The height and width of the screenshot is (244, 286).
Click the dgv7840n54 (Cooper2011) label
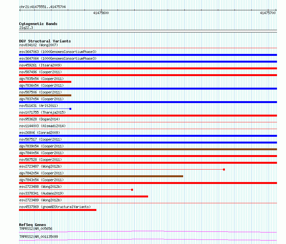(41, 153)
